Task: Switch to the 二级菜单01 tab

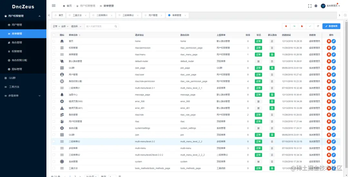Action: (x=102, y=15)
